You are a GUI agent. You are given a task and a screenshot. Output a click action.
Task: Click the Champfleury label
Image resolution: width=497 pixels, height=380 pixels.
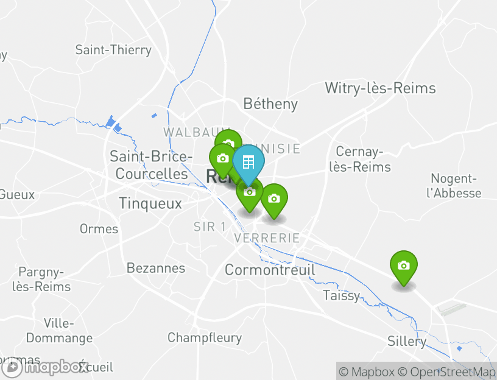pos(205,337)
